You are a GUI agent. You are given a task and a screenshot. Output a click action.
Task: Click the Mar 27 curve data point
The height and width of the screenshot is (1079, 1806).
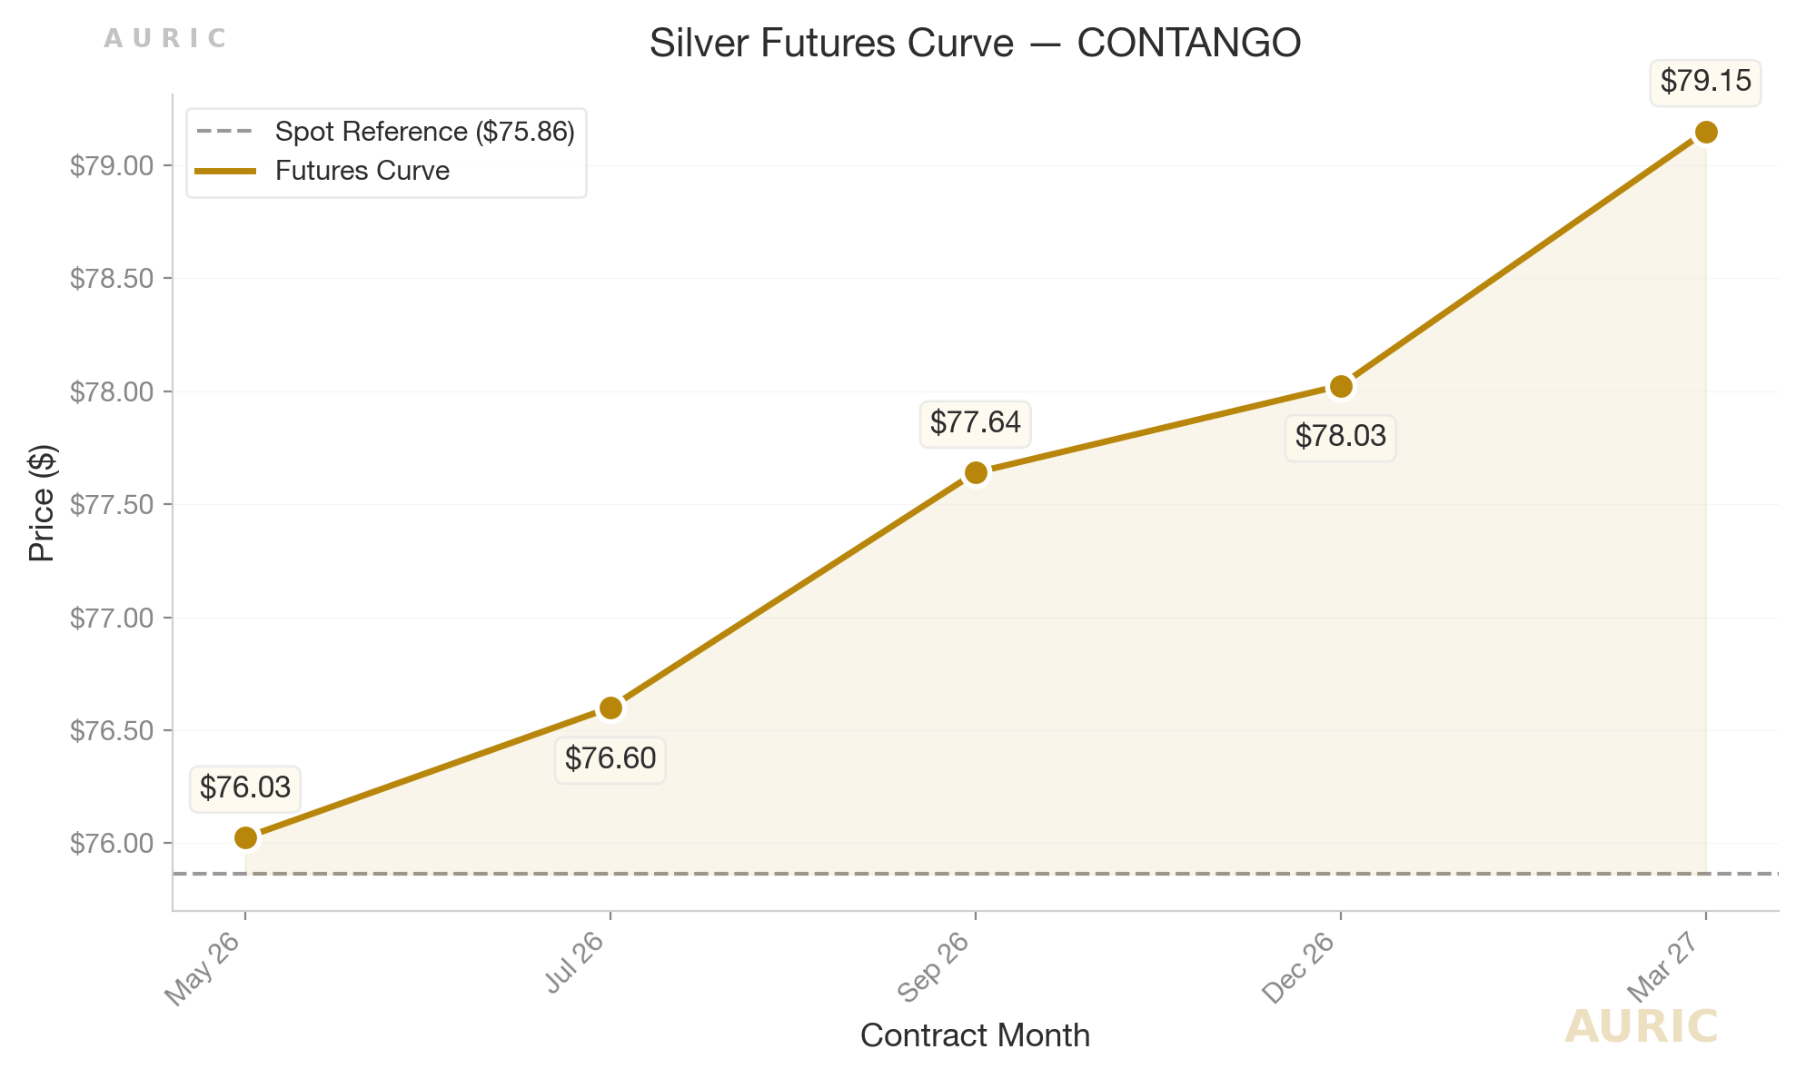click(1706, 133)
